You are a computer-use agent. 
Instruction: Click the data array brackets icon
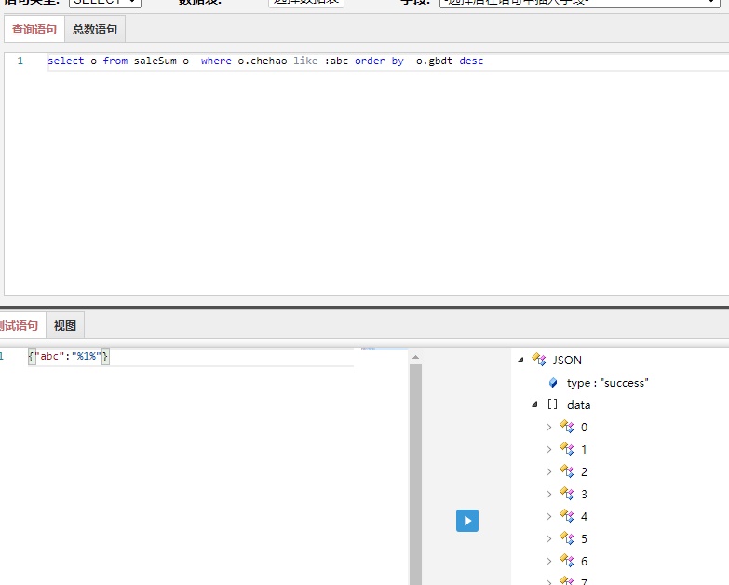coord(552,404)
